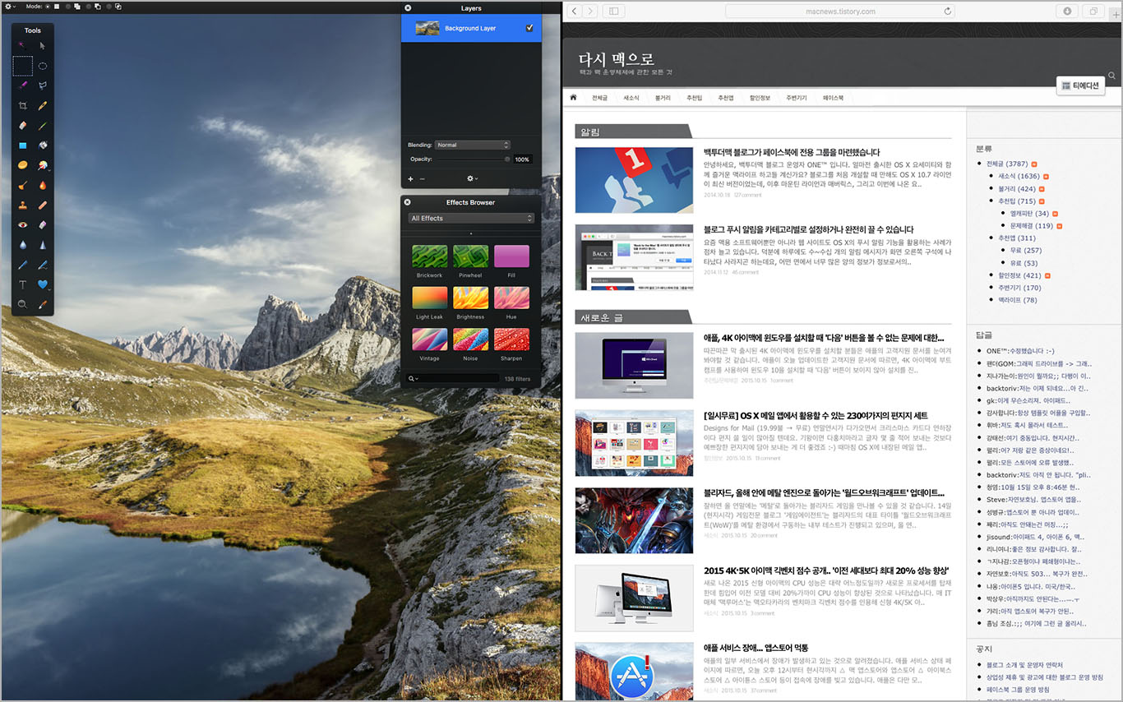Viewport: 1123px width, 702px height.
Task: Click the 티에디션 button
Action: [1080, 85]
